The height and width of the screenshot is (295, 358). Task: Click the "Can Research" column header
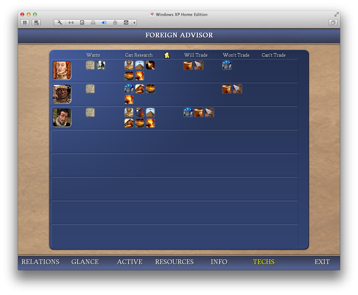[139, 55]
